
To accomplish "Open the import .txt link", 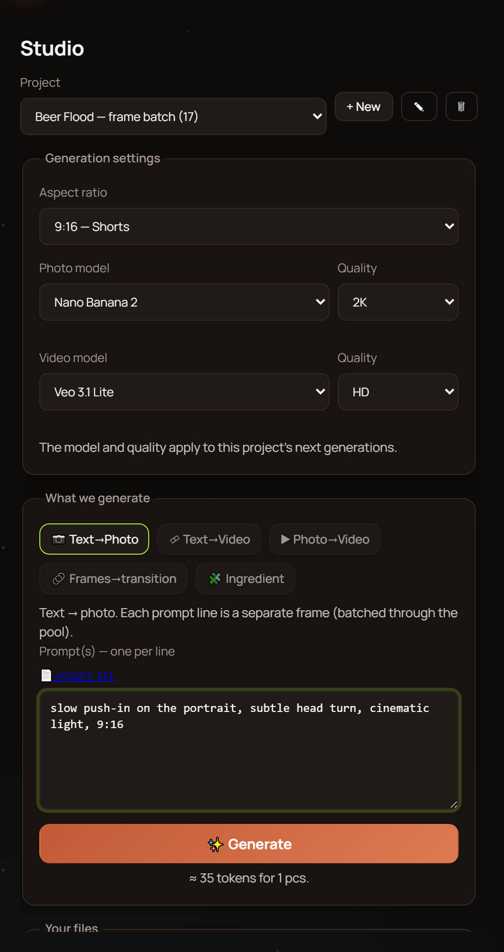I will click(84, 675).
